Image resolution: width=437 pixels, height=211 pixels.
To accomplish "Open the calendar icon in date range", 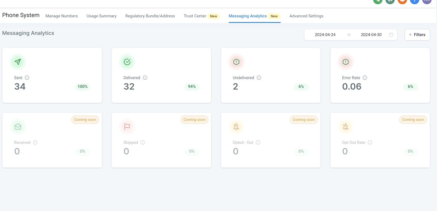I will coord(391,35).
